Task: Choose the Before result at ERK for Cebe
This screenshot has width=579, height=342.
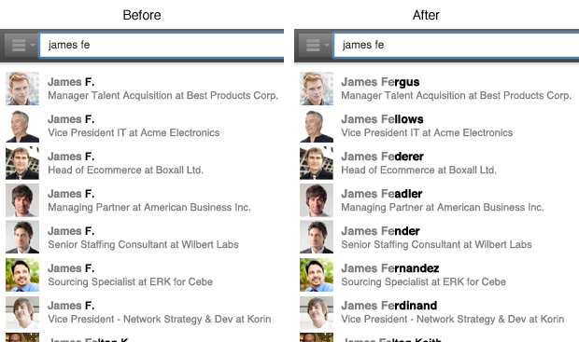Action: [x=142, y=275]
